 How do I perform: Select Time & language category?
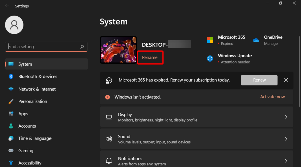point(35,138)
